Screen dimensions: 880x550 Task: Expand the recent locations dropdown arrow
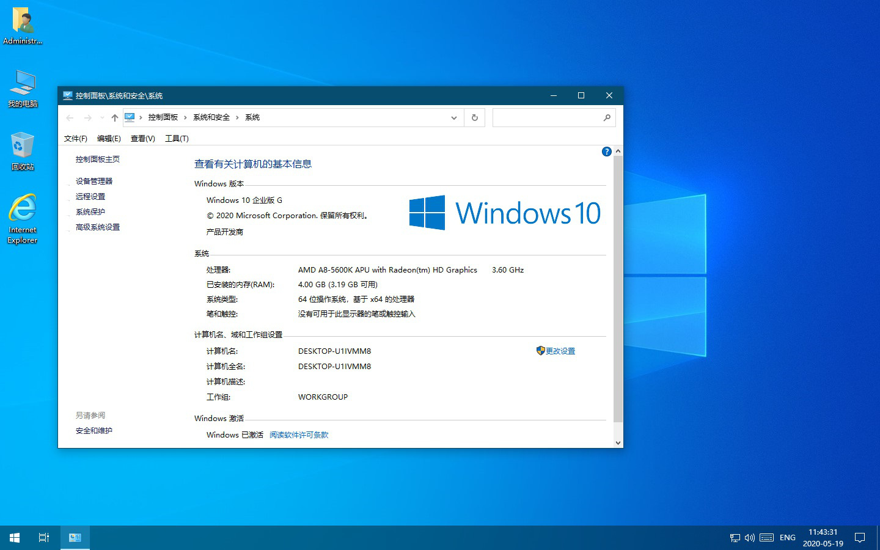tap(101, 118)
